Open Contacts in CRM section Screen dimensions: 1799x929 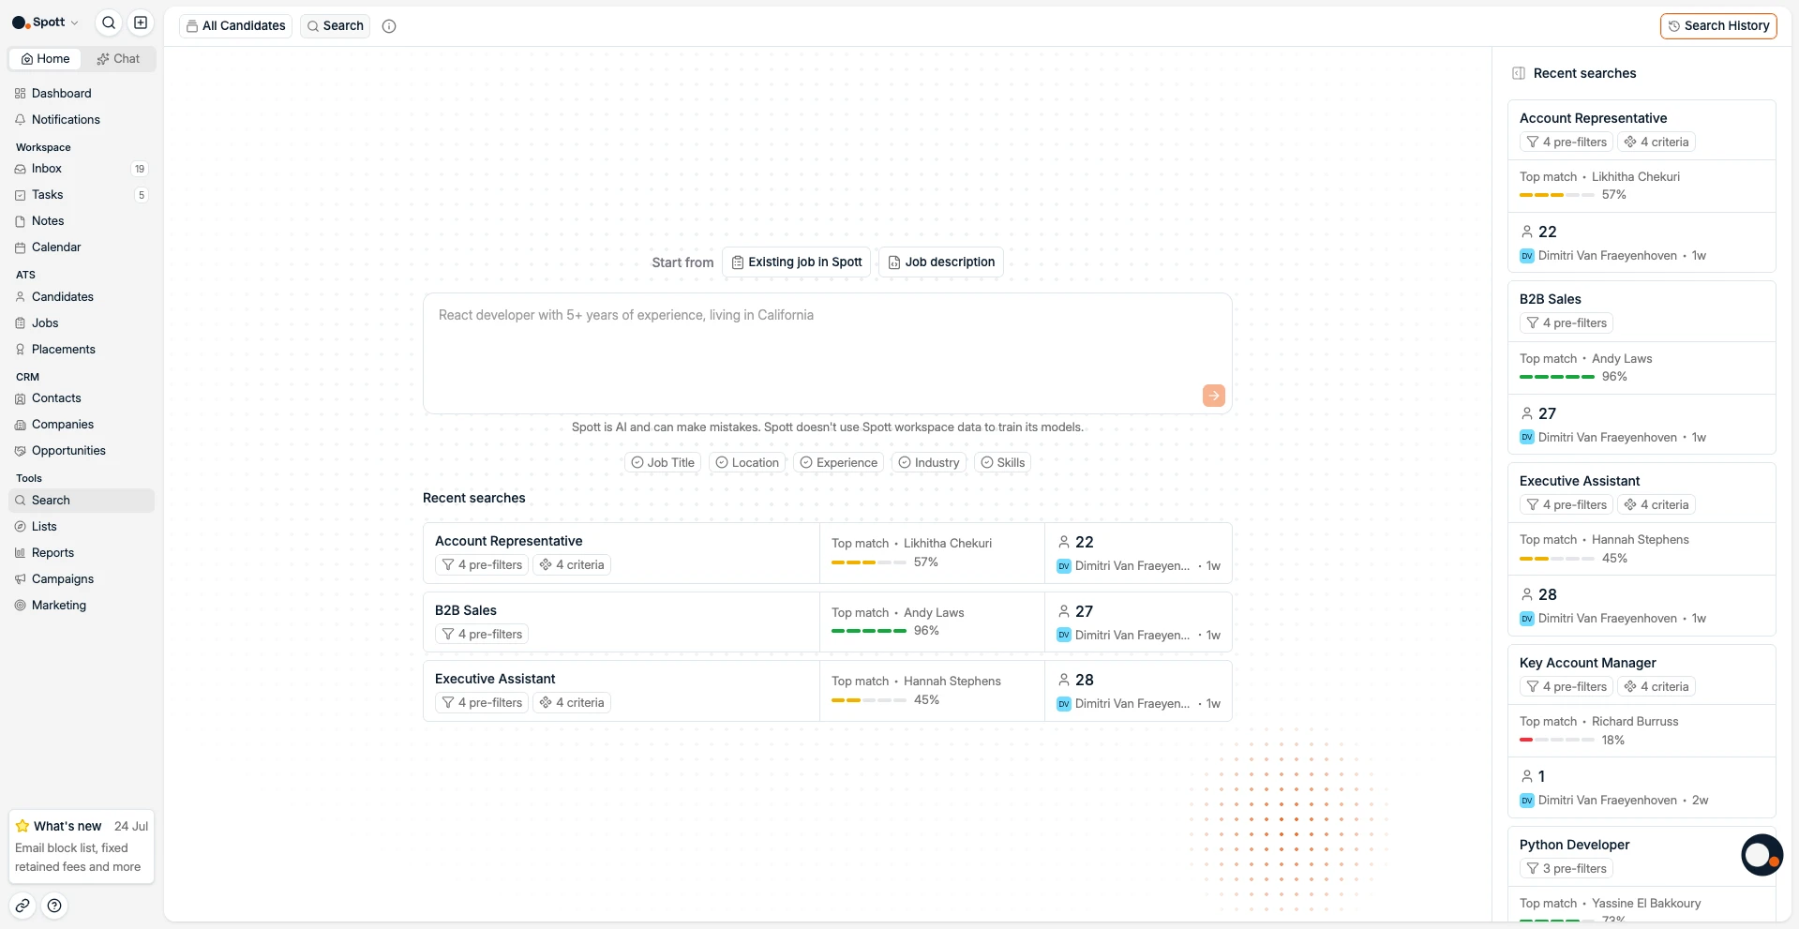pos(82,398)
